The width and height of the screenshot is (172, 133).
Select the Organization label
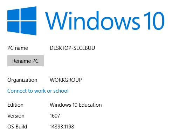pos(22,80)
